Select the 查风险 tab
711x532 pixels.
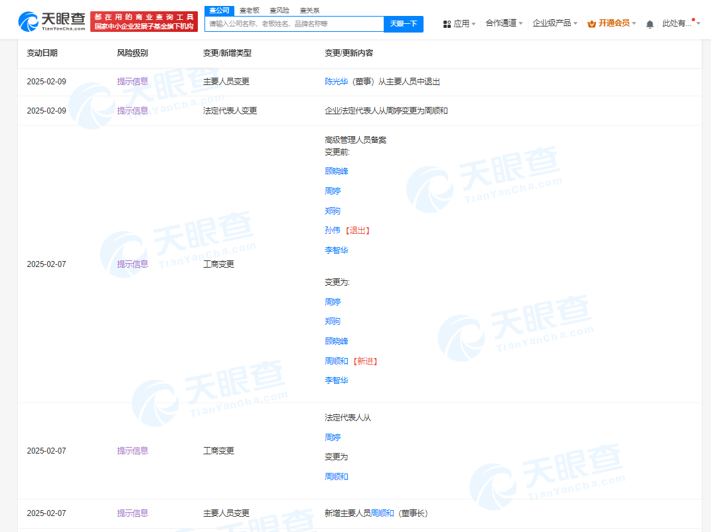279,10
